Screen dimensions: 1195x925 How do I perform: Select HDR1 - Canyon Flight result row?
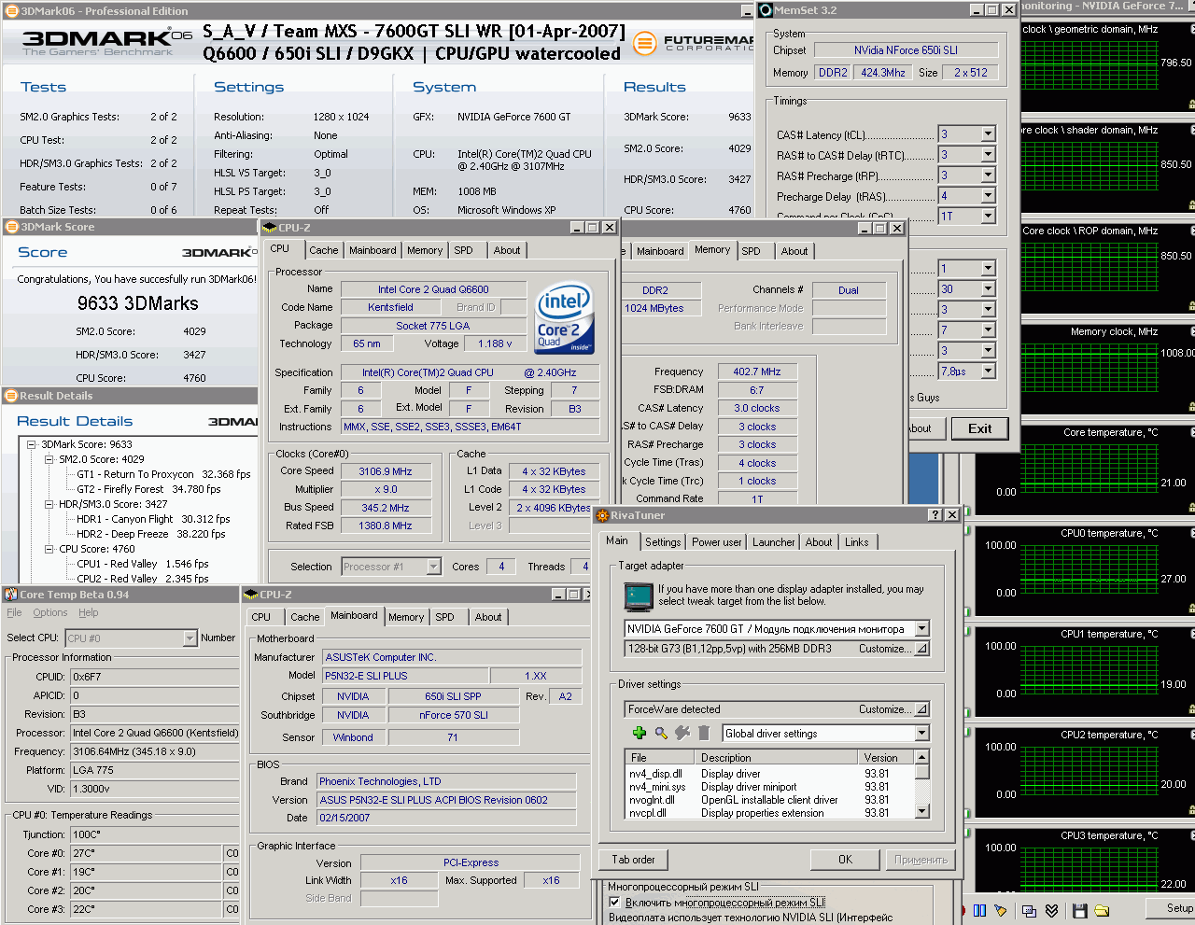coord(153,519)
